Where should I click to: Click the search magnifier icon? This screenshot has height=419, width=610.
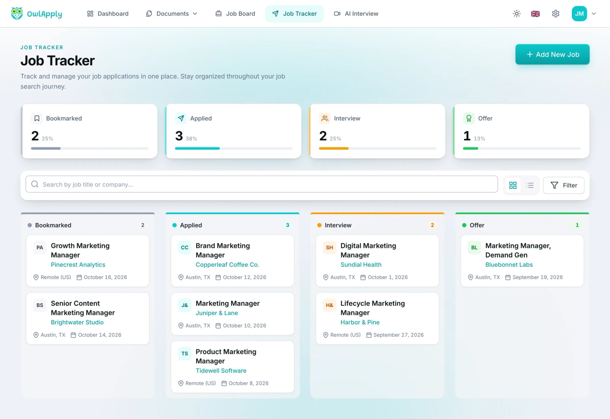click(x=35, y=184)
